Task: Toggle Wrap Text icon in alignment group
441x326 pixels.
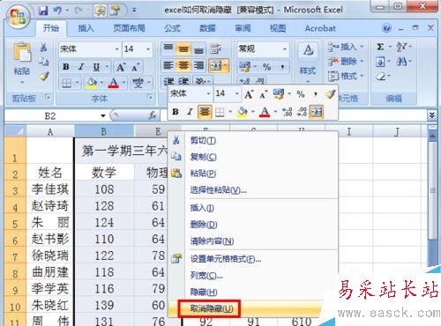Action: pos(215,49)
